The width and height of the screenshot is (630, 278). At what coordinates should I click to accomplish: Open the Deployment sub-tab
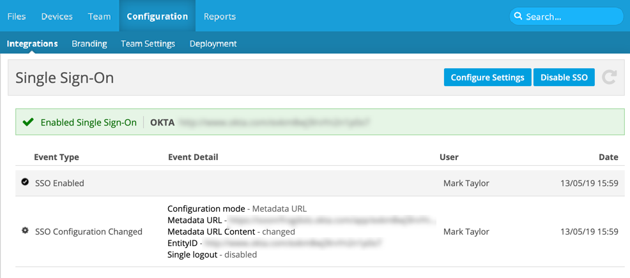click(213, 44)
